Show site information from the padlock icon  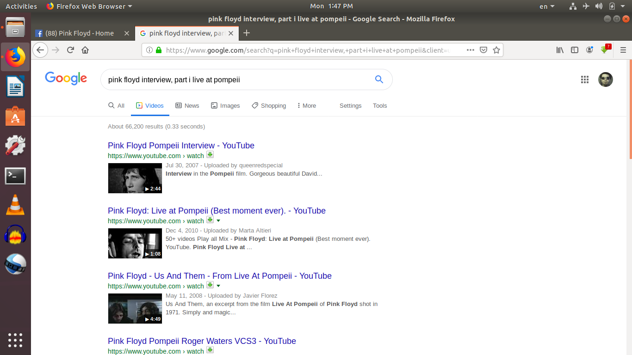159,50
